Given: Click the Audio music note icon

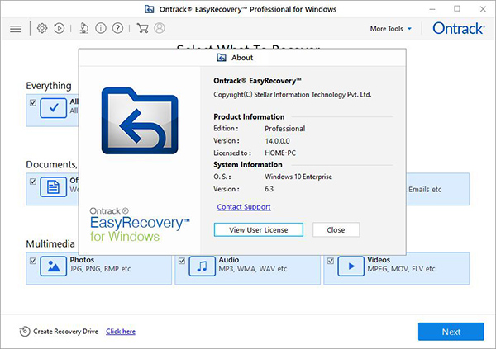Looking at the screenshot, I should [203, 266].
